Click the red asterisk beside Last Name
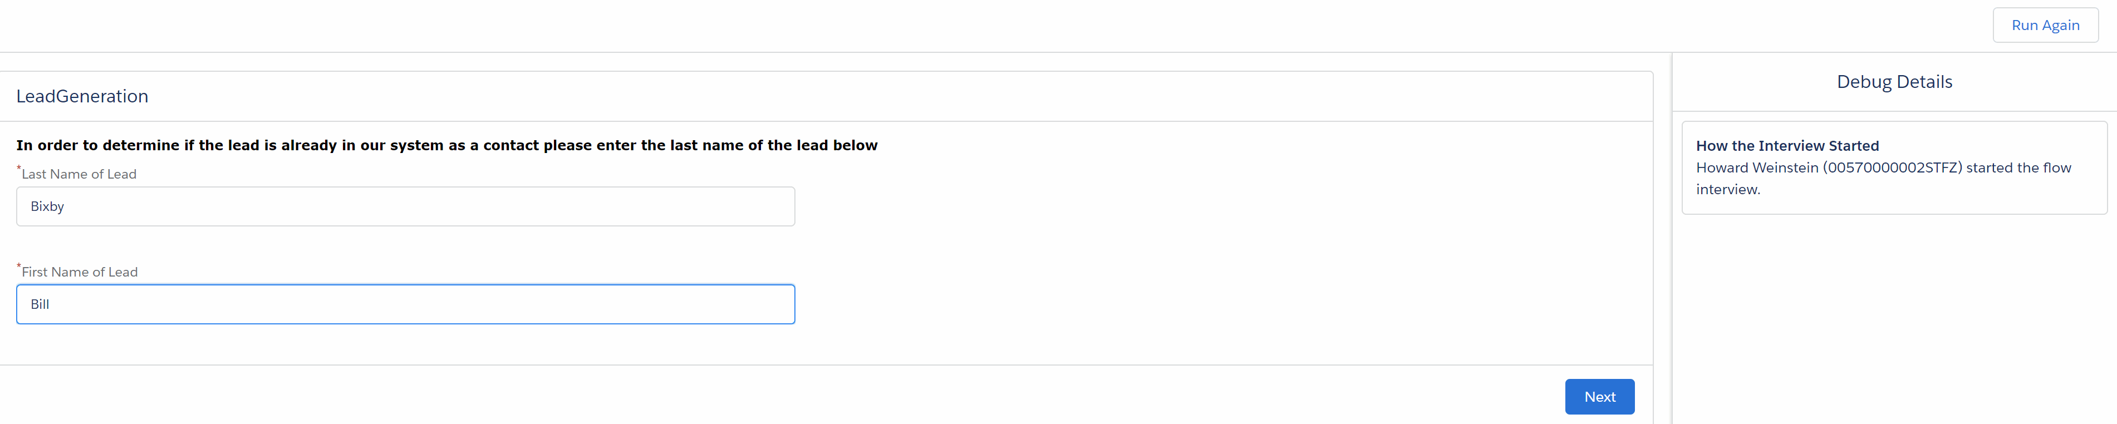The image size is (2117, 424). 19,169
